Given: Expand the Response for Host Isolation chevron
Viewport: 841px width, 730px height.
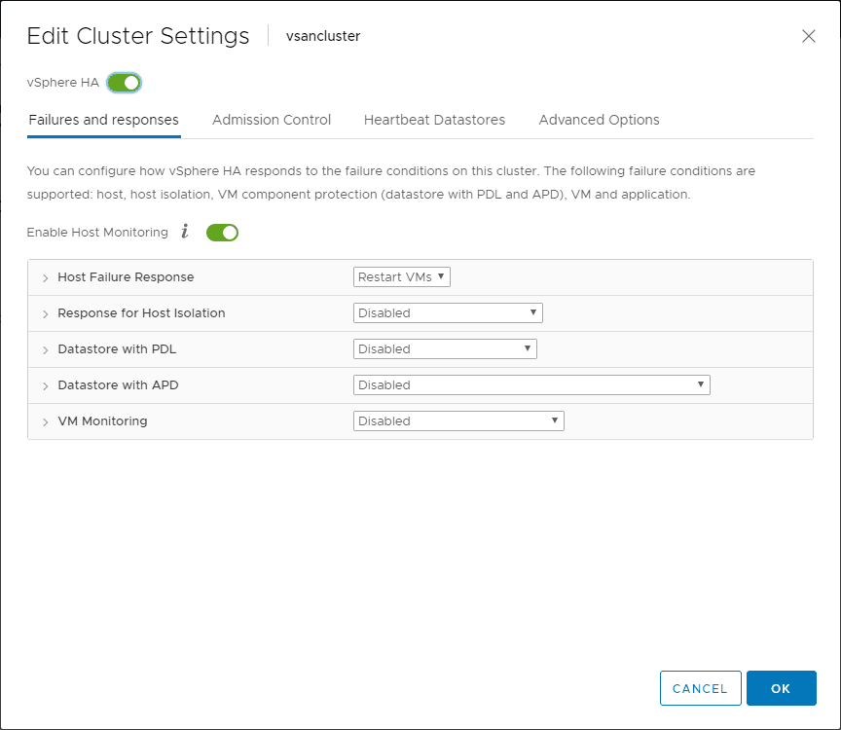Looking at the screenshot, I should point(46,313).
